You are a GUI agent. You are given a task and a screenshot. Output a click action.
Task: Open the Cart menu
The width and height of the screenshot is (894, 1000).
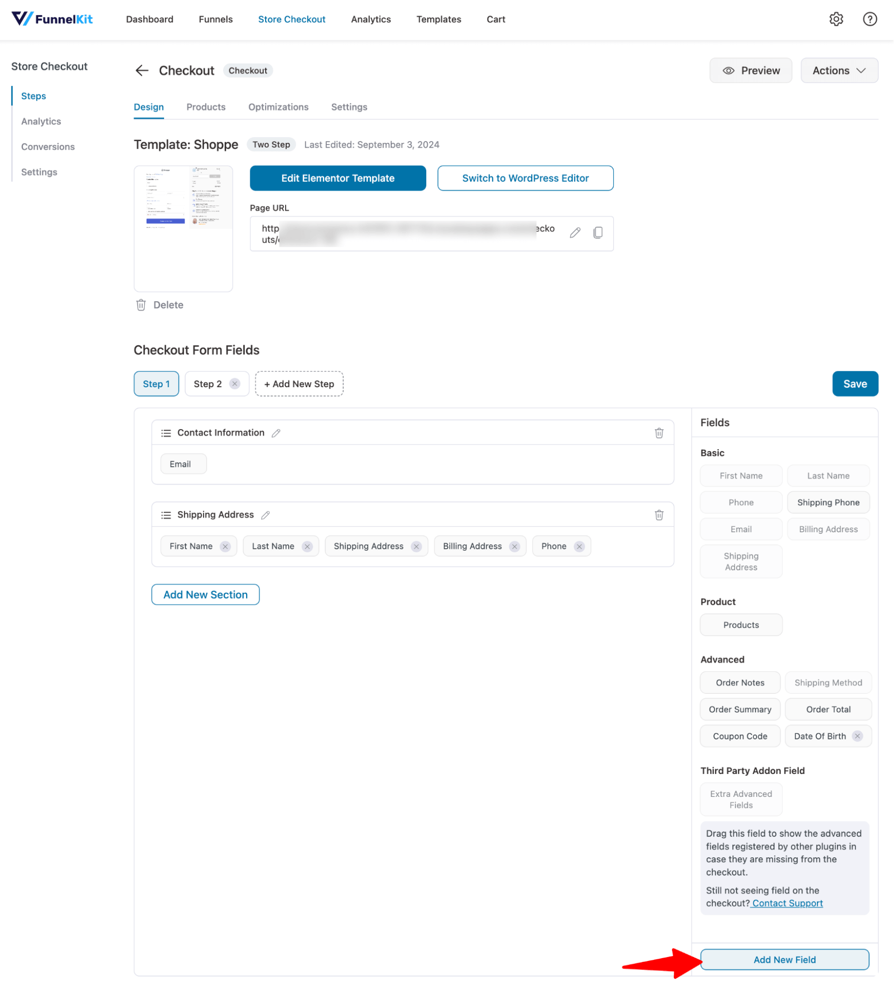point(496,19)
